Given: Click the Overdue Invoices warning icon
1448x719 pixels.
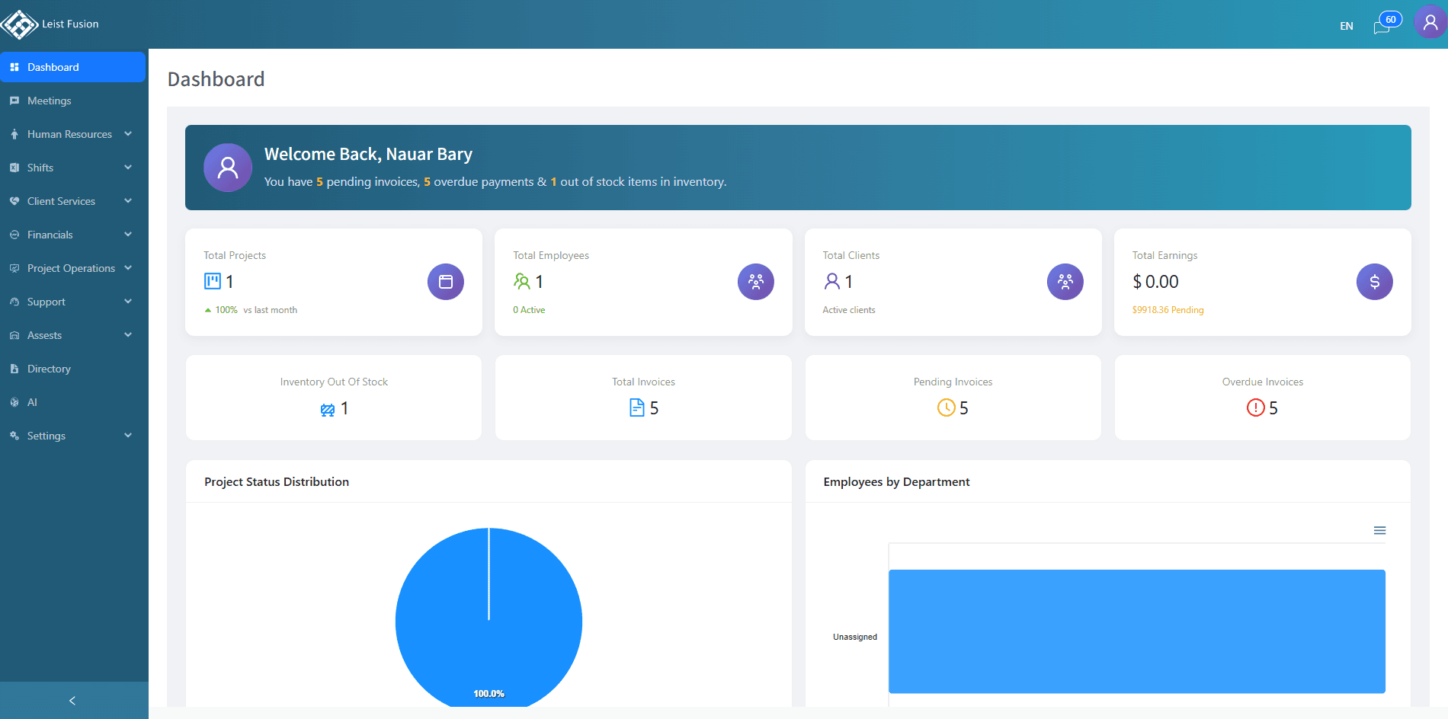Looking at the screenshot, I should pyautogui.click(x=1255, y=408).
